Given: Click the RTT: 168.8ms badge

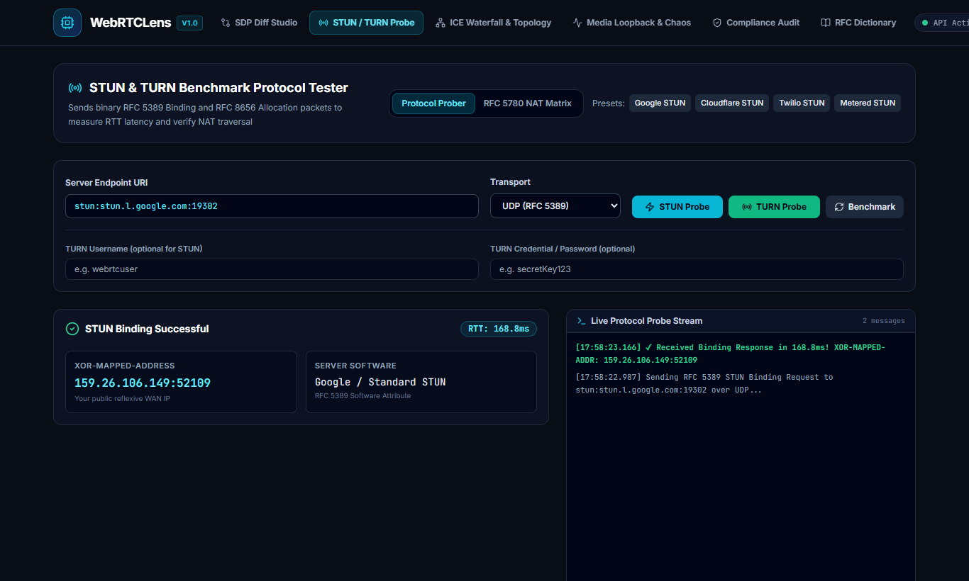Looking at the screenshot, I should [499, 329].
